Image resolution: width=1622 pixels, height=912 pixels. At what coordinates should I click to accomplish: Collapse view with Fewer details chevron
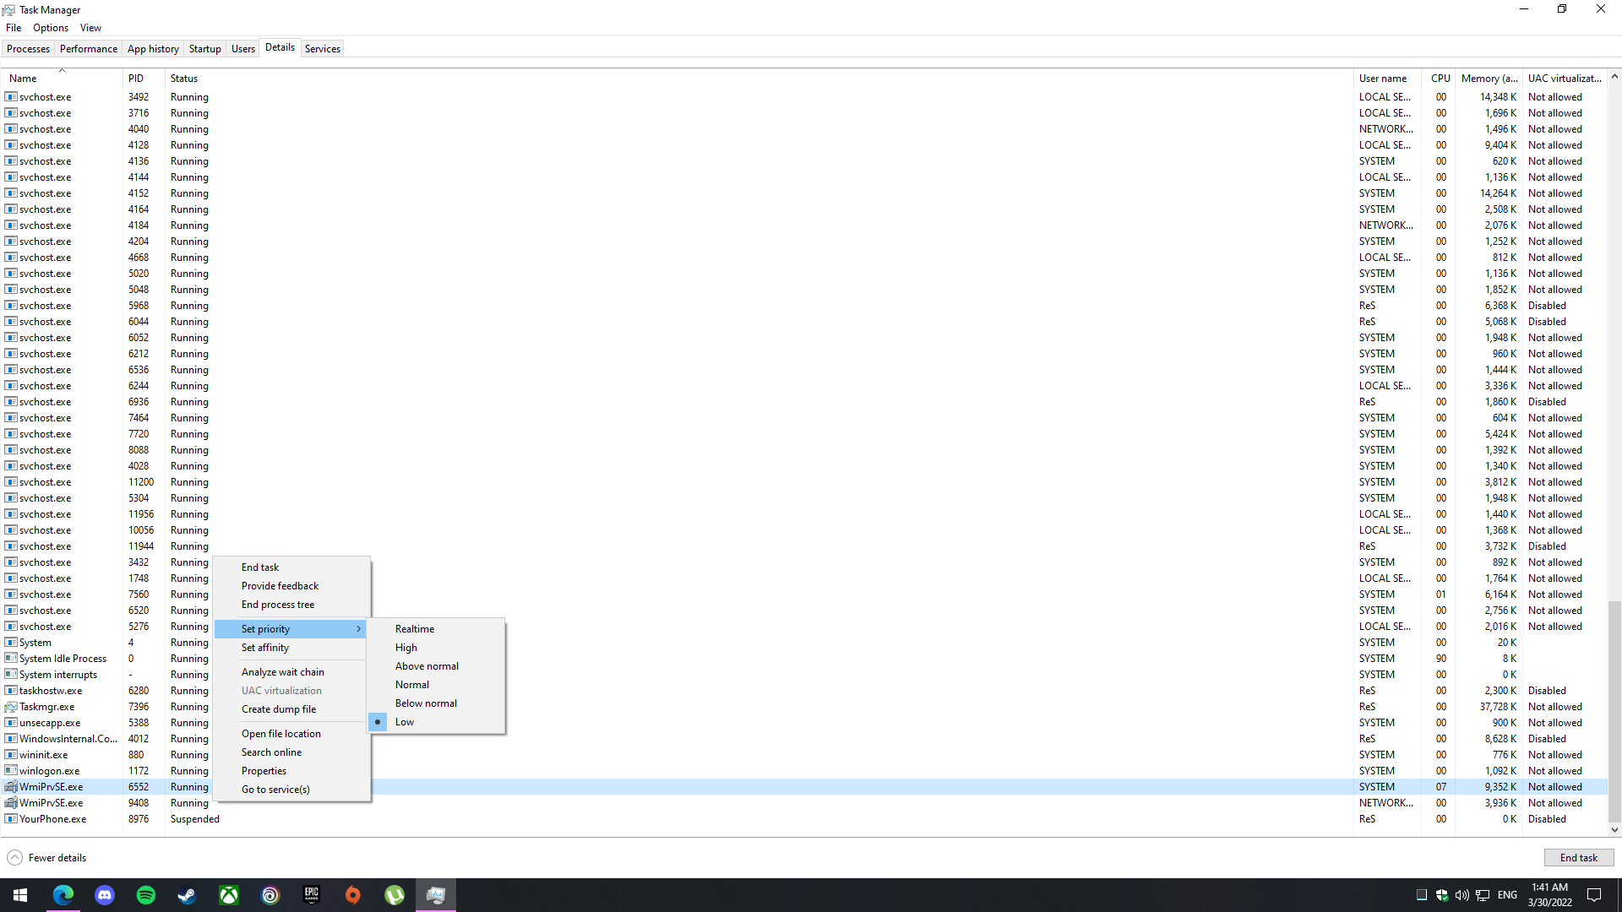click(x=14, y=858)
